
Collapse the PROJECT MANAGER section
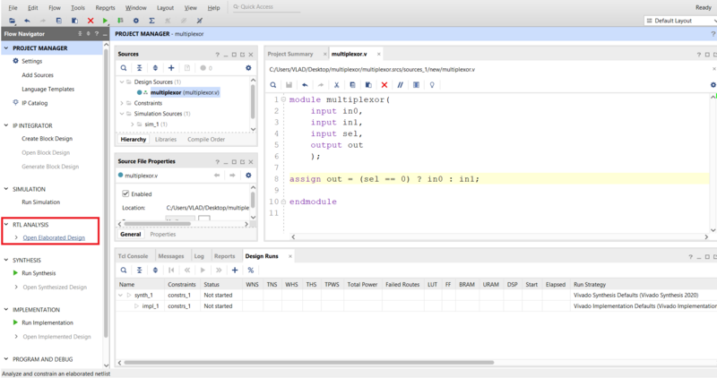(6, 48)
